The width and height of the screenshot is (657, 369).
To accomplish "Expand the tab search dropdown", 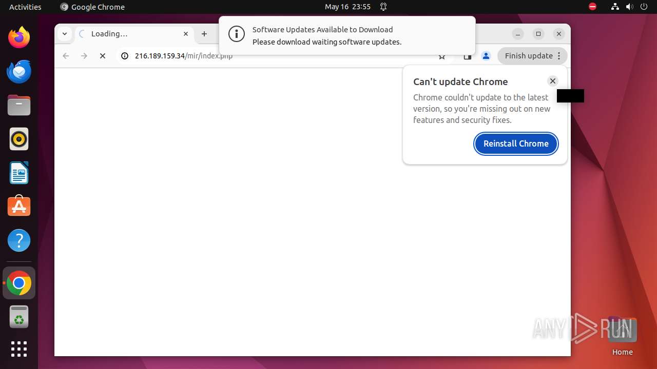I will click(65, 34).
